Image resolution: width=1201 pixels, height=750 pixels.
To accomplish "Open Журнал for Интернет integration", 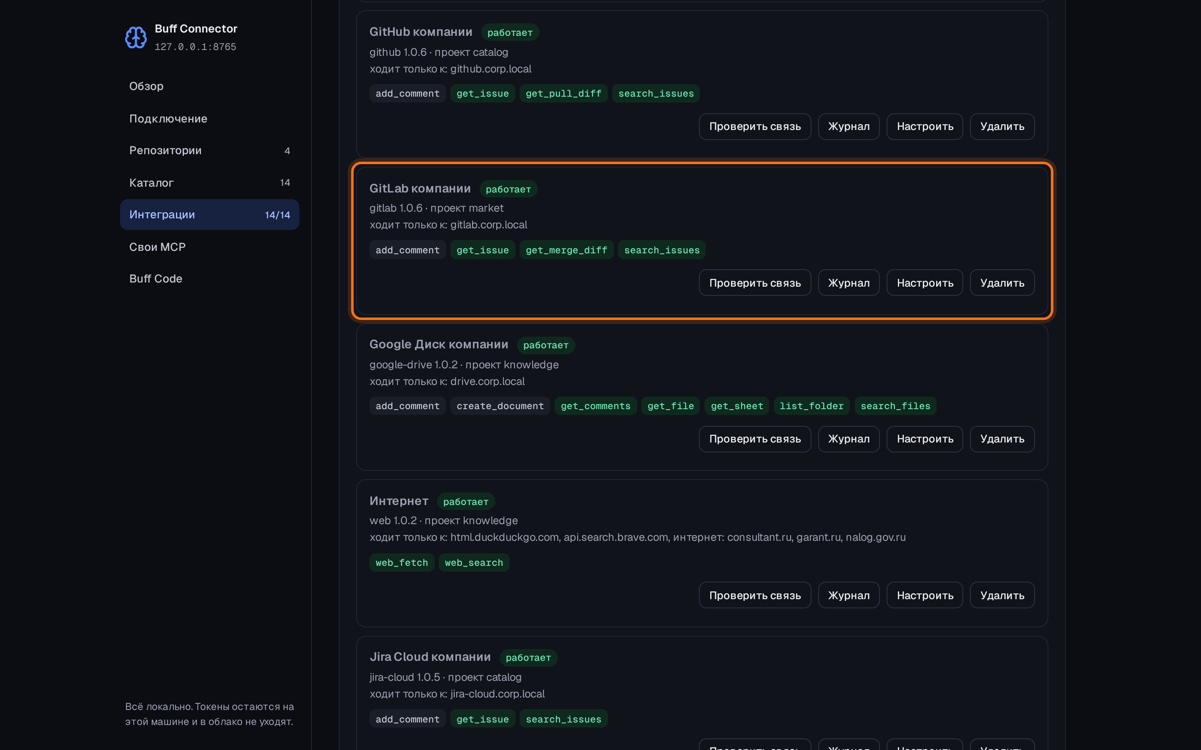I will (849, 595).
